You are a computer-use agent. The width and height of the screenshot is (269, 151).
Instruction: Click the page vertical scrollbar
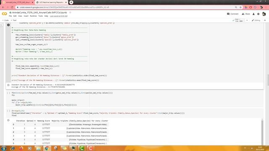pos(268,80)
